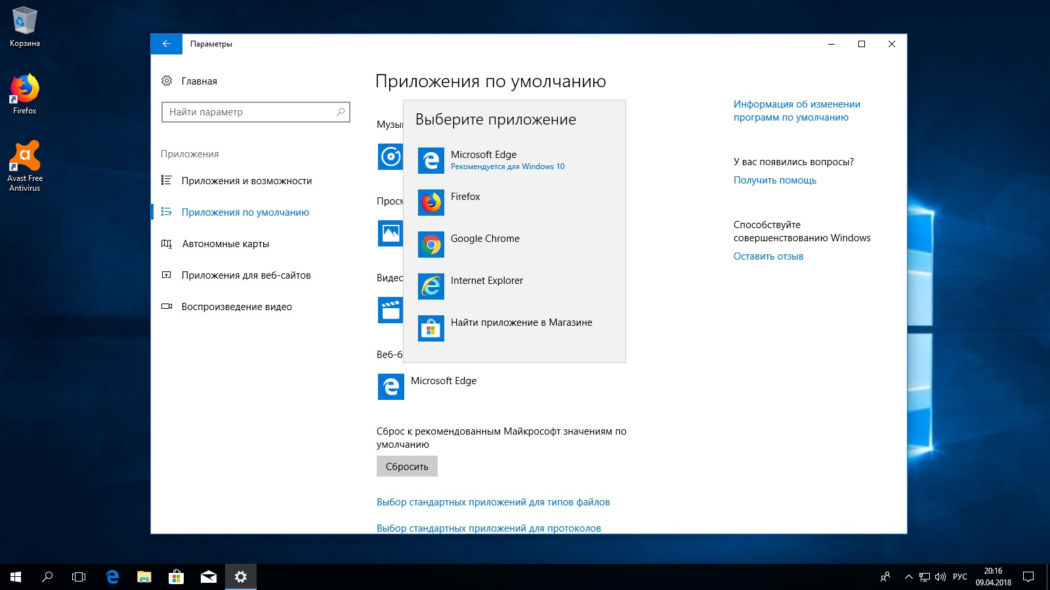Open the volume control in tray
This screenshot has width=1050, height=590.
click(x=940, y=577)
